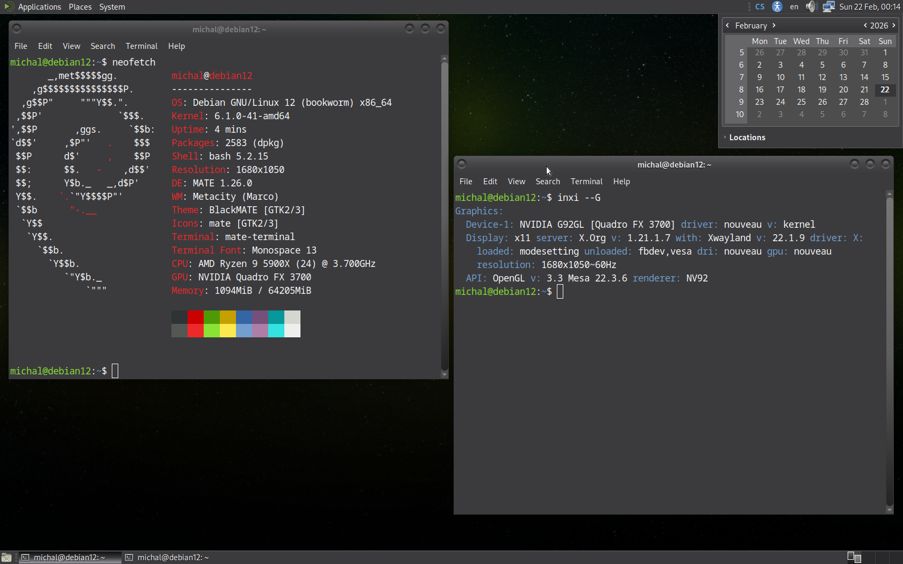The image size is (903, 564).
Task: Advance to the year after 2026
Action: (x=894, y=25)
